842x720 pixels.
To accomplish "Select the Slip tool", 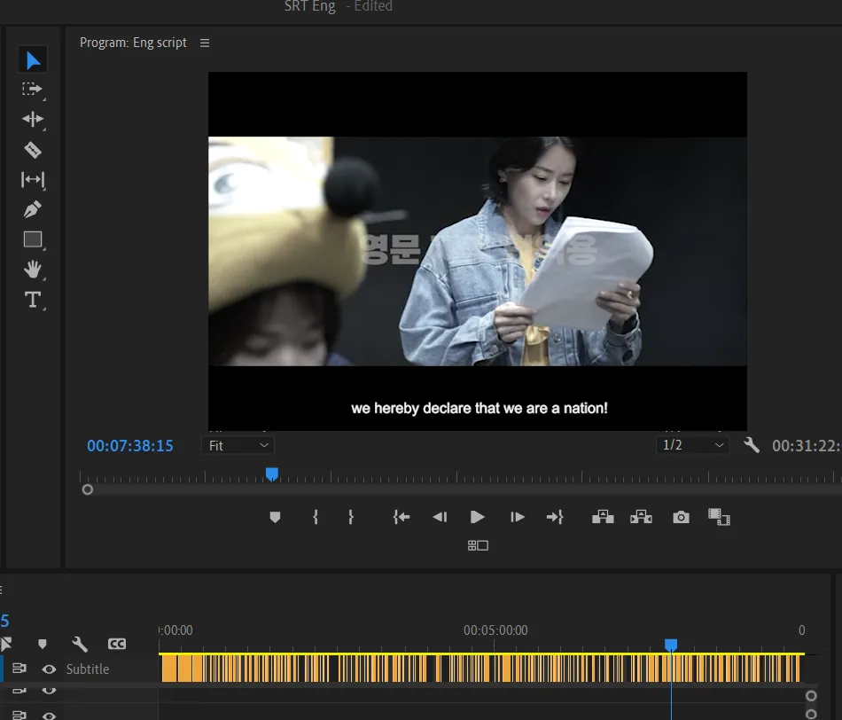I will coord(33,179).
